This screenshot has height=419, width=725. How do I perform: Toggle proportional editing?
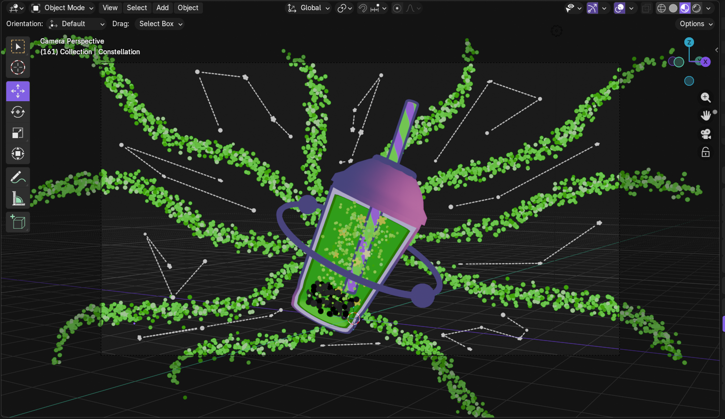click(x=397, y=8)
